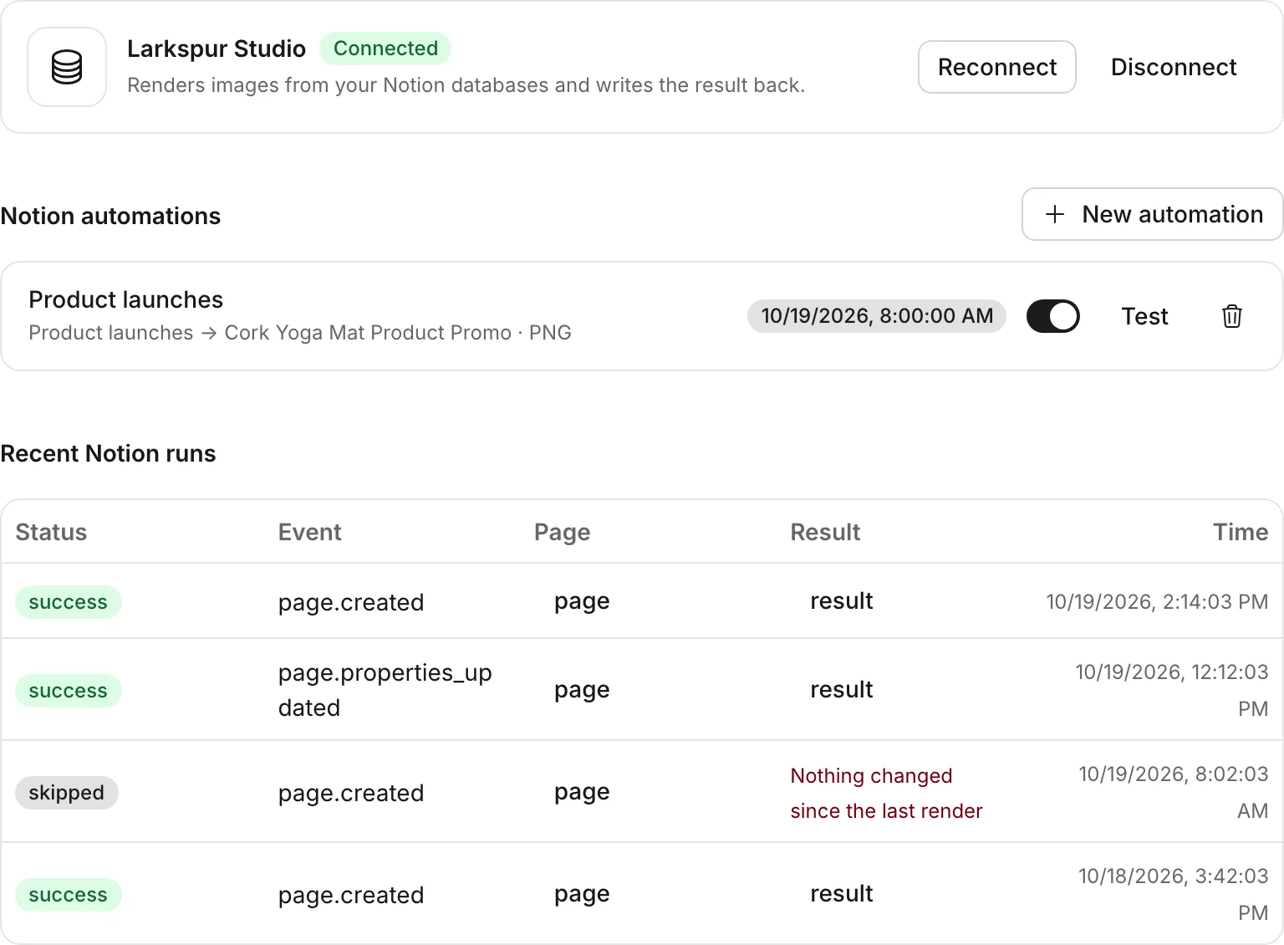Select page.created event in the 10/18/2026 row

351,895
